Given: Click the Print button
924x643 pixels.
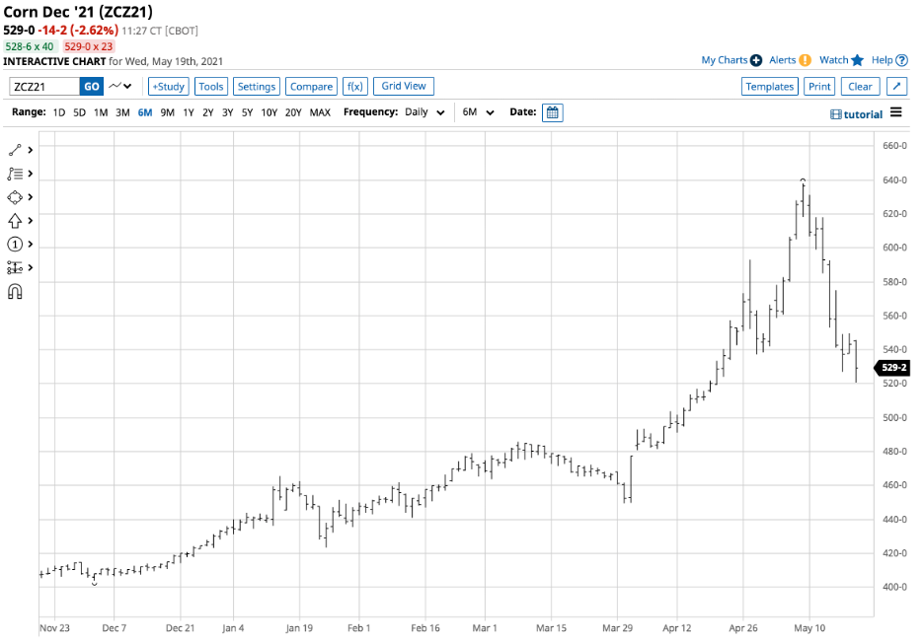Looking at the screenshot, I should 819,87.
